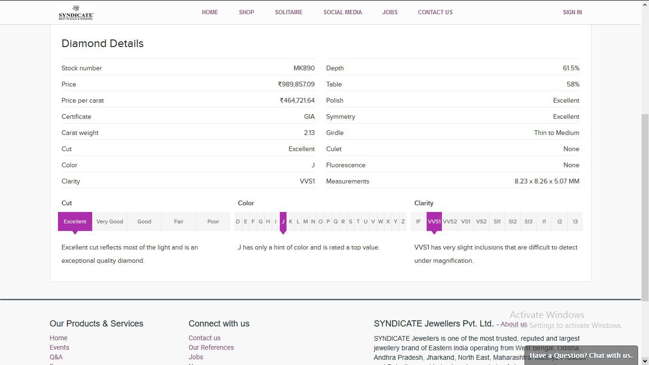This screenshot has width=649, height=365.
Task: Click the depth value 61.5%
Action: [x=571, y=68]
